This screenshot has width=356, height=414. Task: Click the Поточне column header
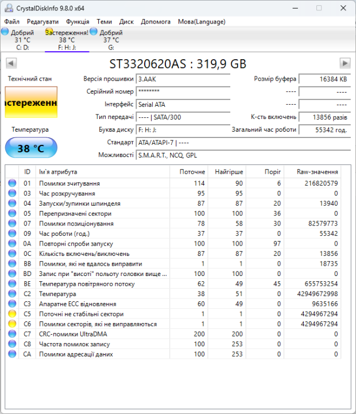click(189, 172)
